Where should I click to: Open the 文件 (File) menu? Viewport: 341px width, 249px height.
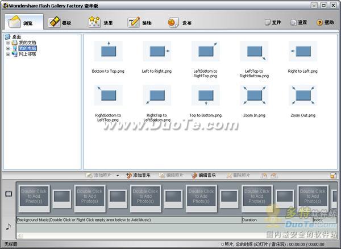point(273,22)
